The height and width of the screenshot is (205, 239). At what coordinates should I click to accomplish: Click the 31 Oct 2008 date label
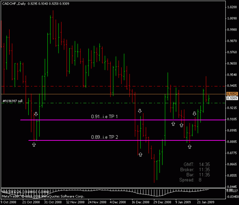pyautogui.click(x=53, y=202)
